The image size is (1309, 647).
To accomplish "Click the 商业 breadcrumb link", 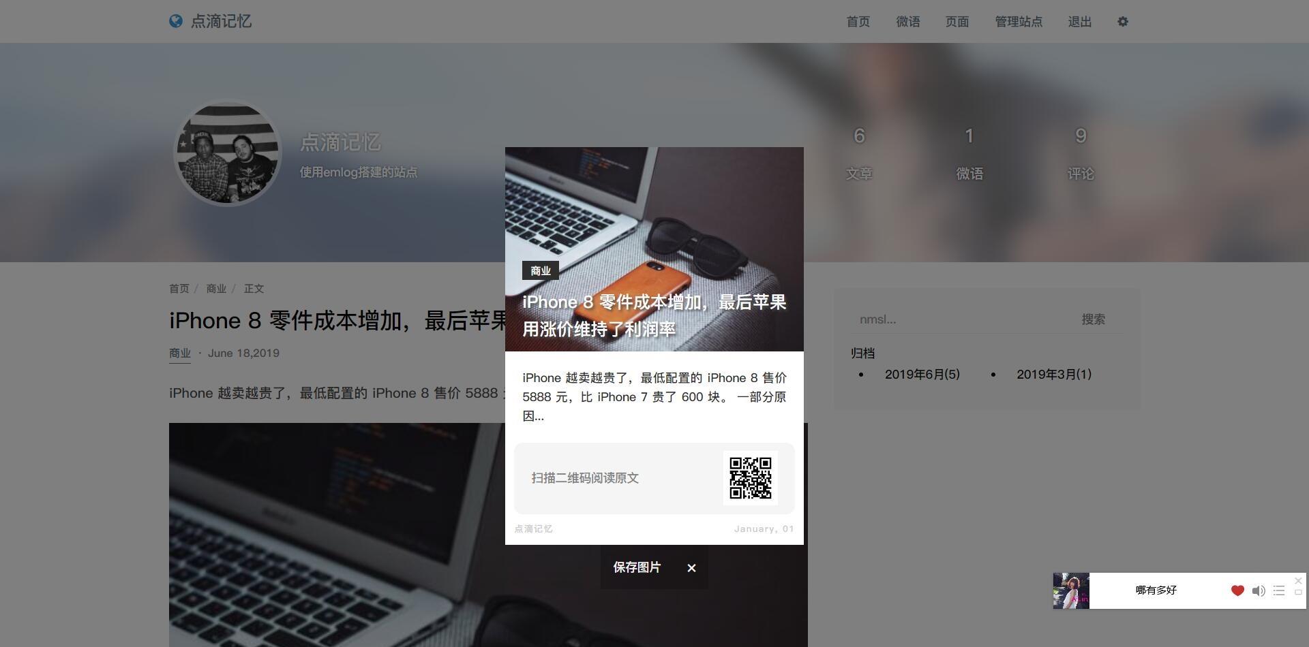I will pos(216,289).
